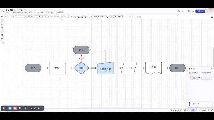Open the 表示 menu
This screenshot has width=214, height=120.
coord(26,13)
